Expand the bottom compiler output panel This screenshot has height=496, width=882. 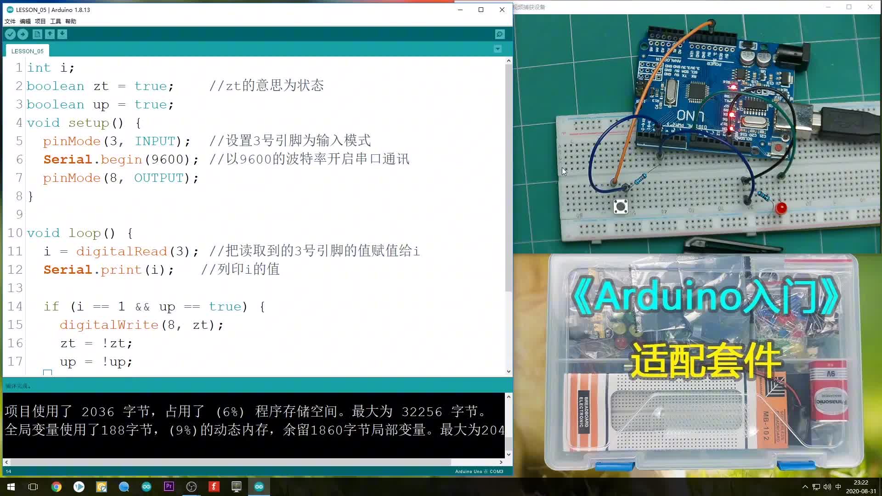point(508,397)
